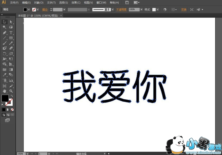
Task: Open the 文字(T) menu
Action: click(51, 3)
